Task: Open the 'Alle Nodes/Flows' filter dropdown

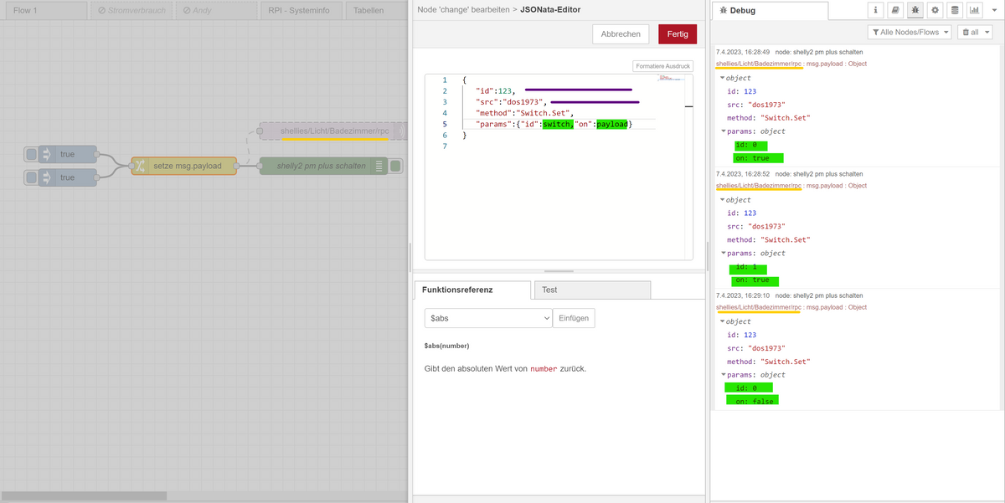Action: tap(910, 32)
